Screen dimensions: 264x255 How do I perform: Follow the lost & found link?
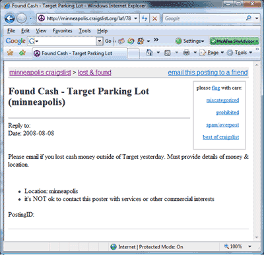coord(94,72)
